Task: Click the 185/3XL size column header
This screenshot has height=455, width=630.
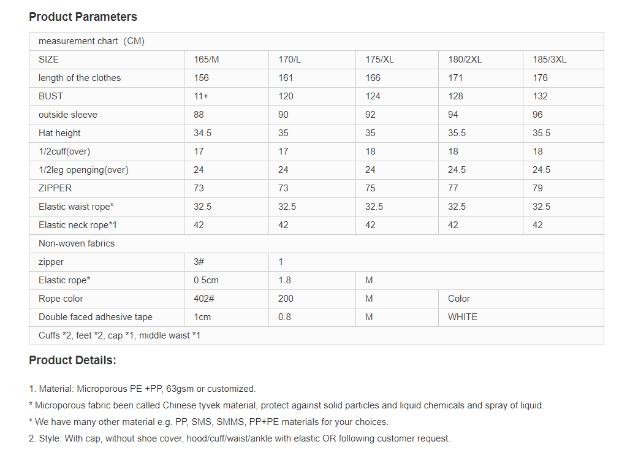Action: click(x=550, y=59)
